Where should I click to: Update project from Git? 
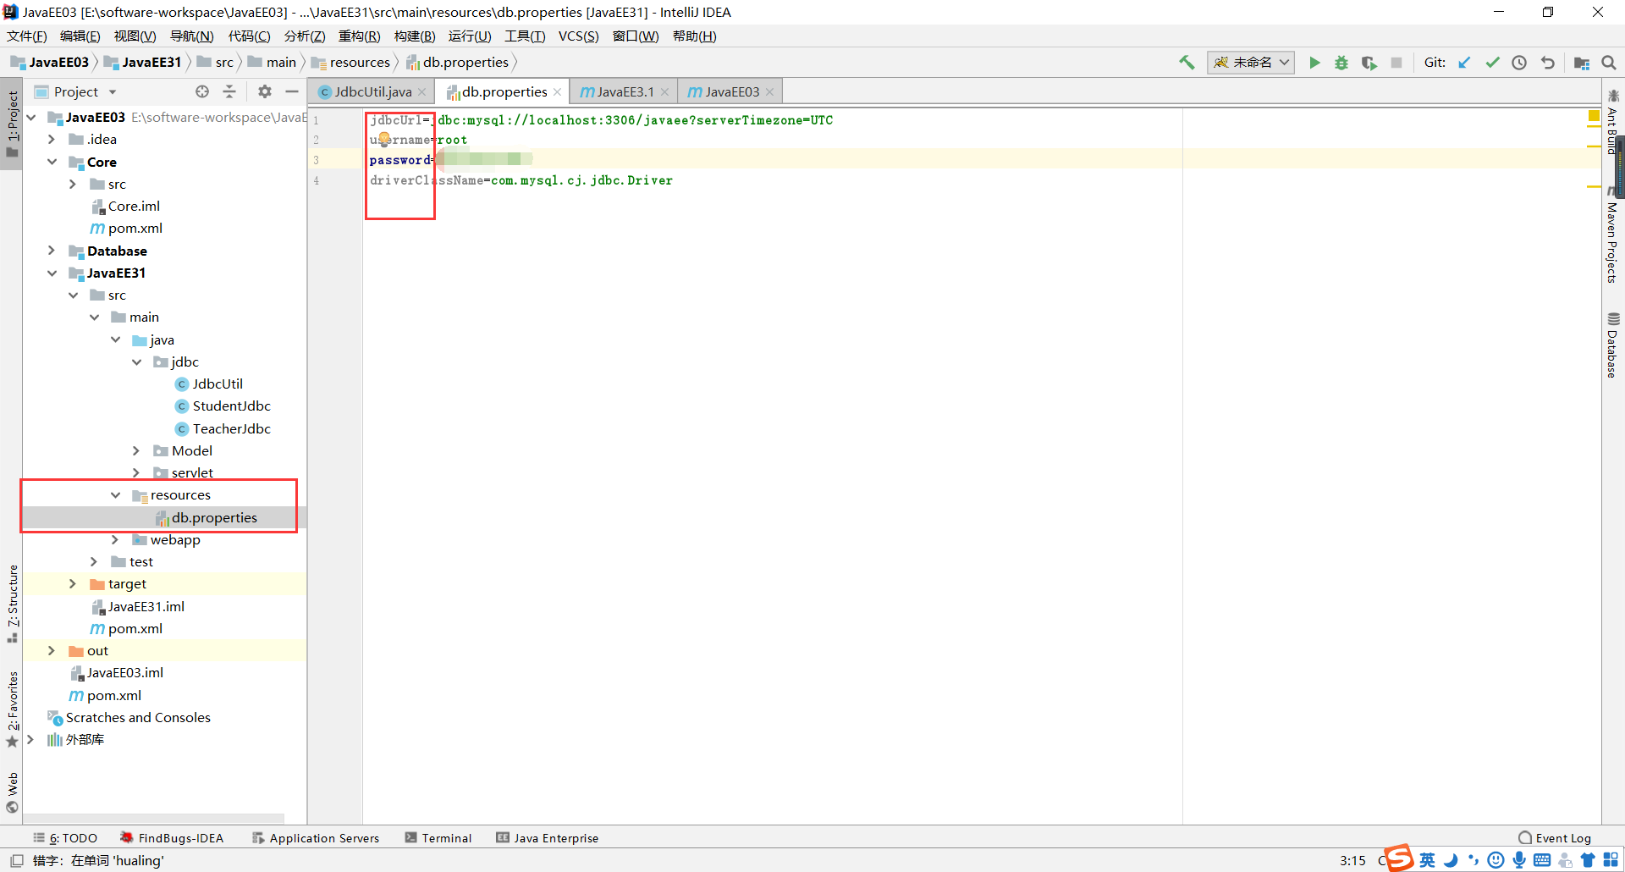click(1464, 63)
